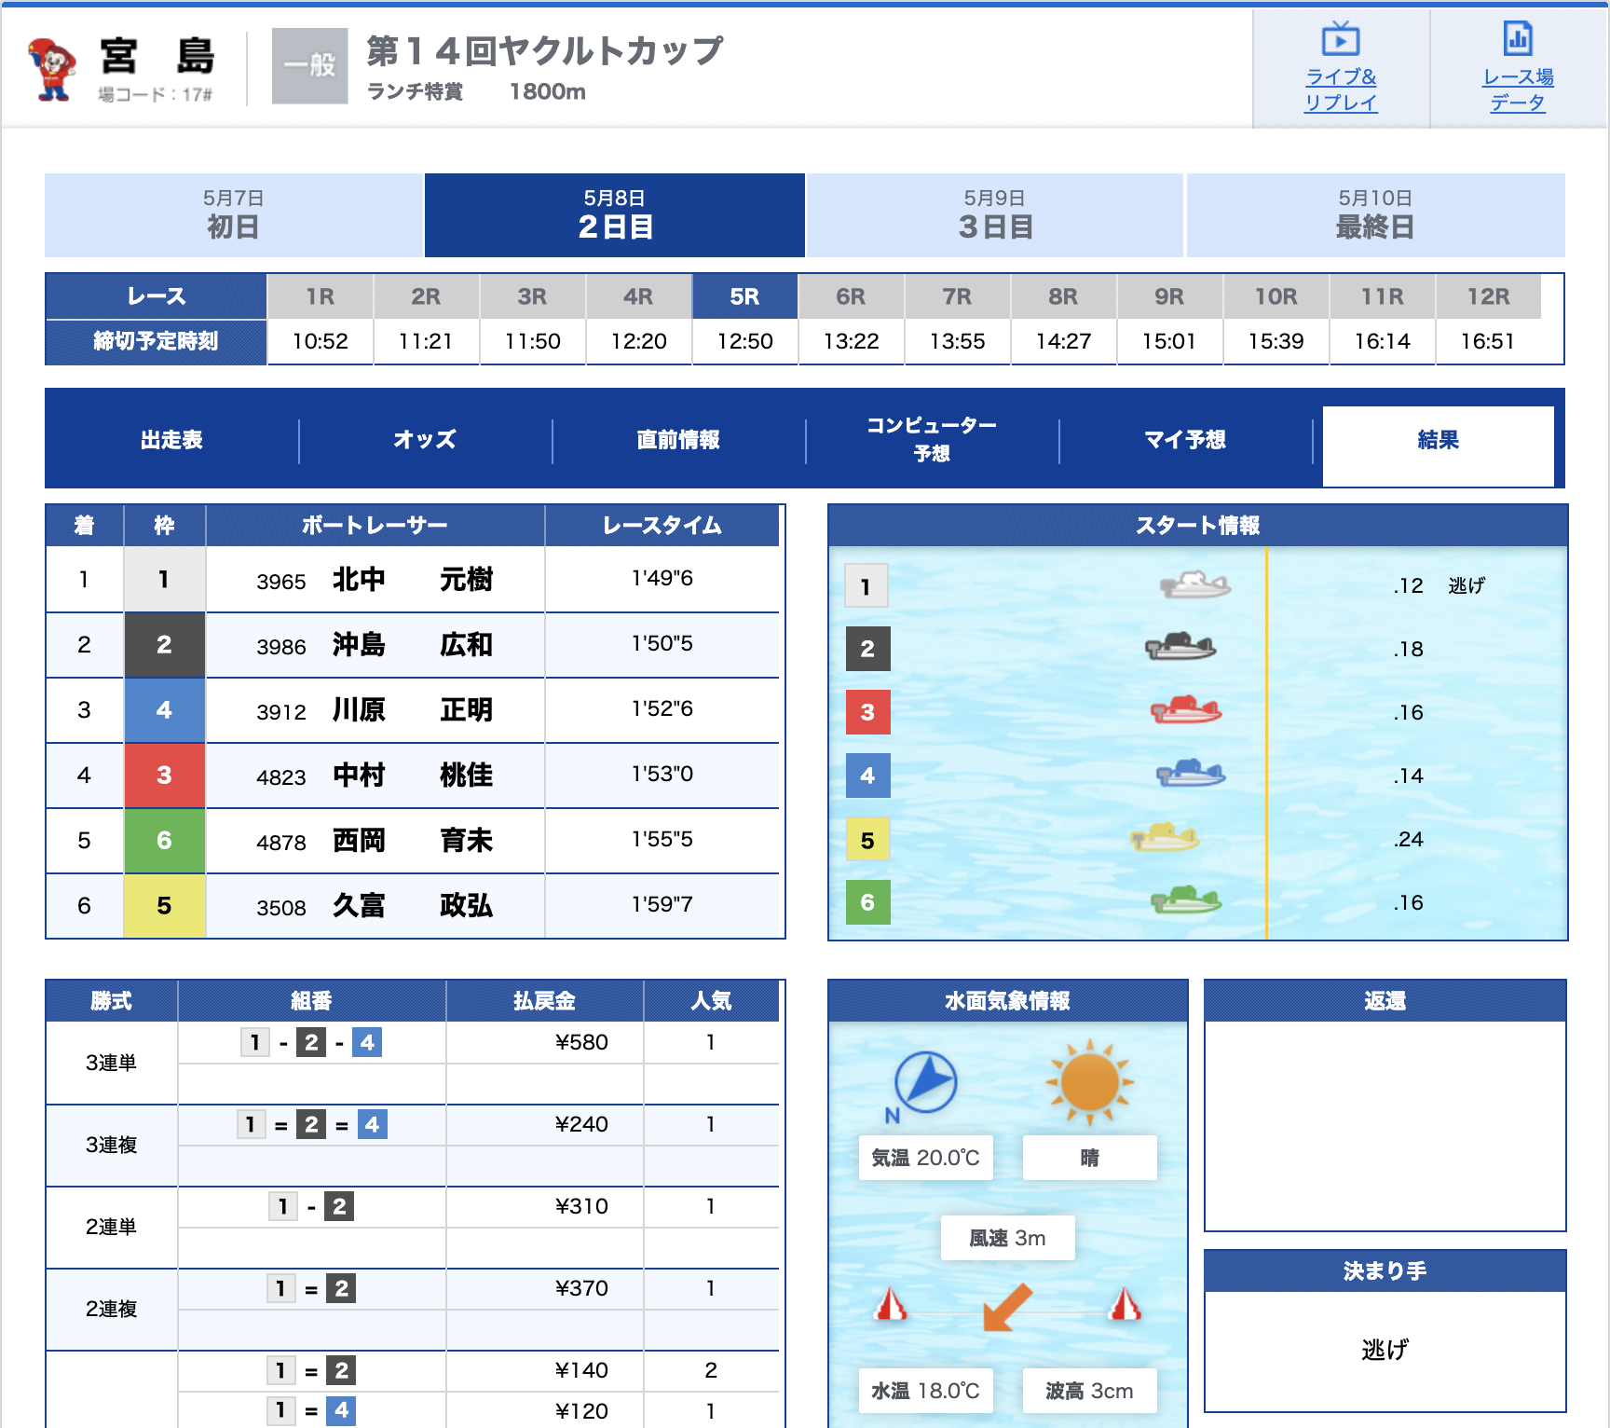
Task: Select the 直前情報 tab
Action: pos(678,440)
